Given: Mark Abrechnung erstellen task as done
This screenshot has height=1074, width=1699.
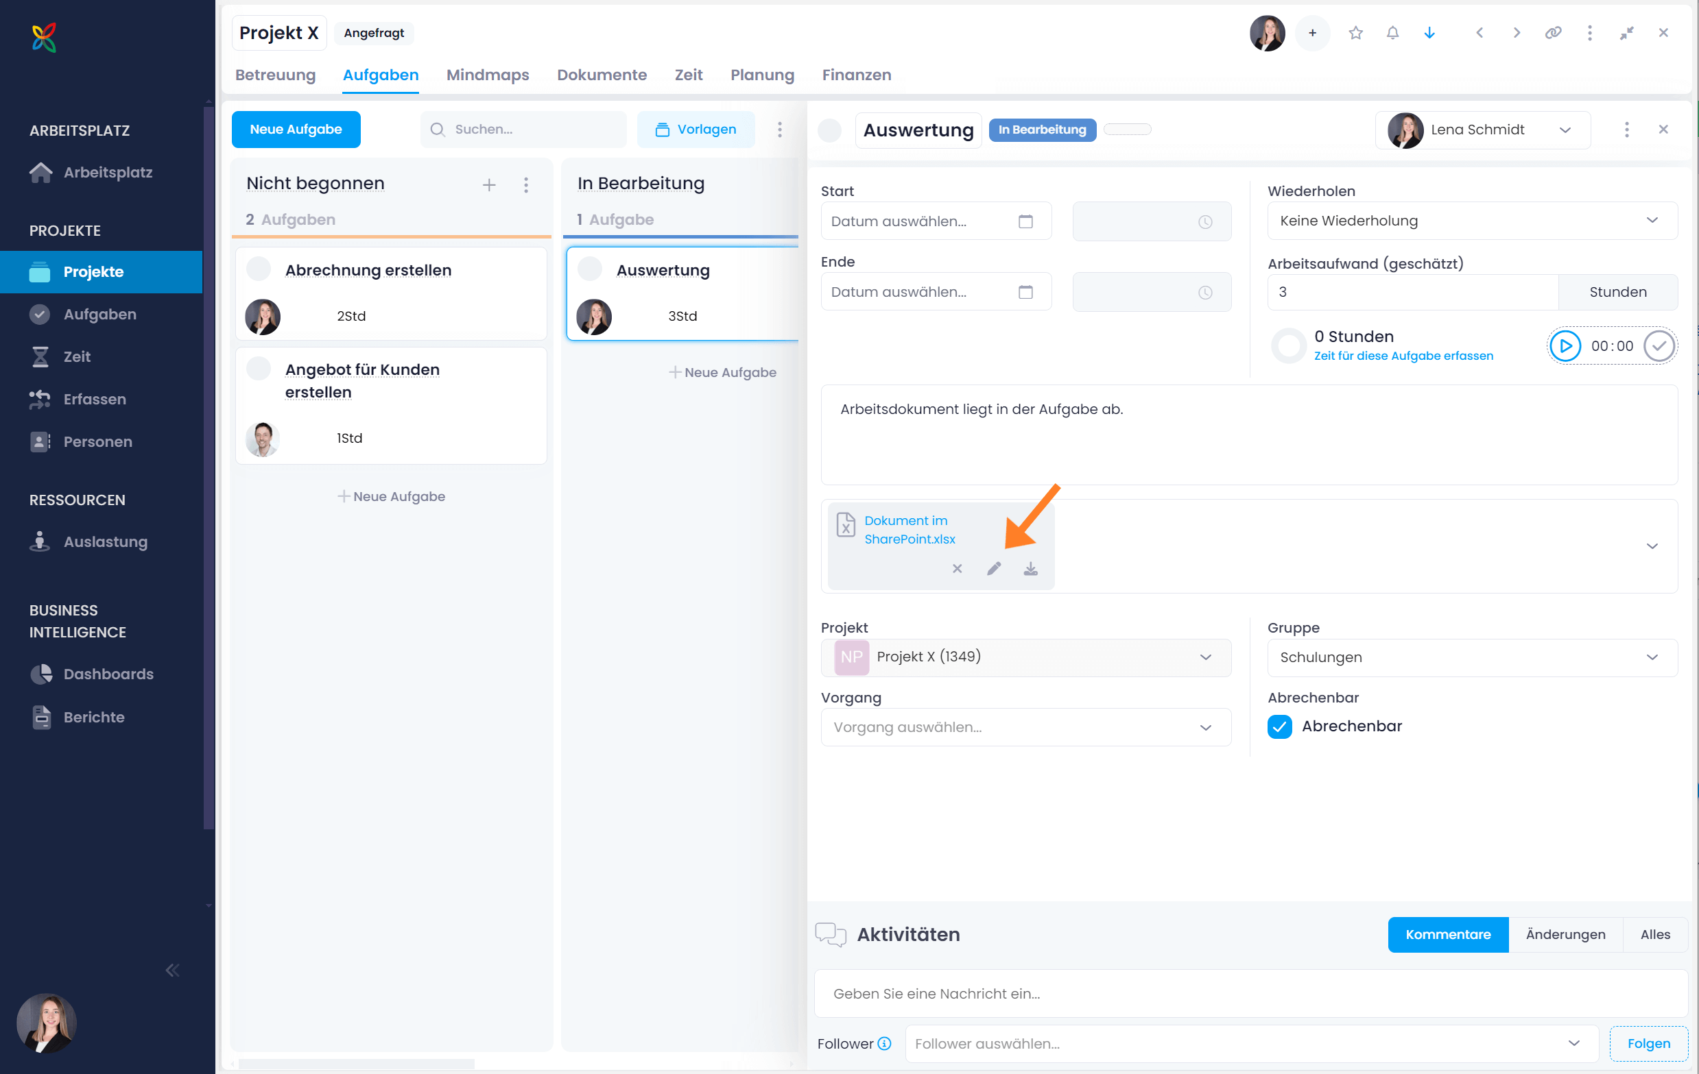Looking at the screenshot, I should (259, 269).
